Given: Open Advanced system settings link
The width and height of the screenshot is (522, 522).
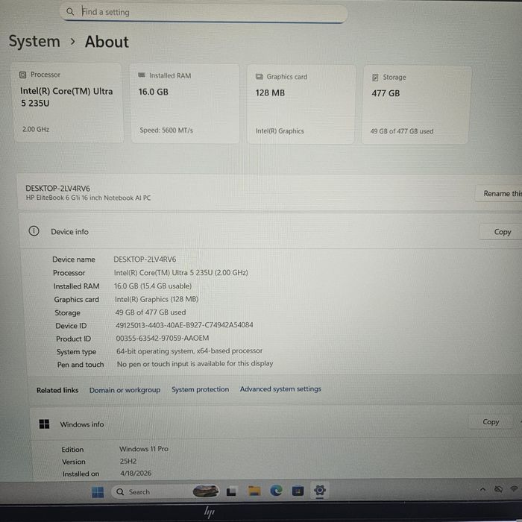Looking at the screenshot, I should [x=280, y=389].
